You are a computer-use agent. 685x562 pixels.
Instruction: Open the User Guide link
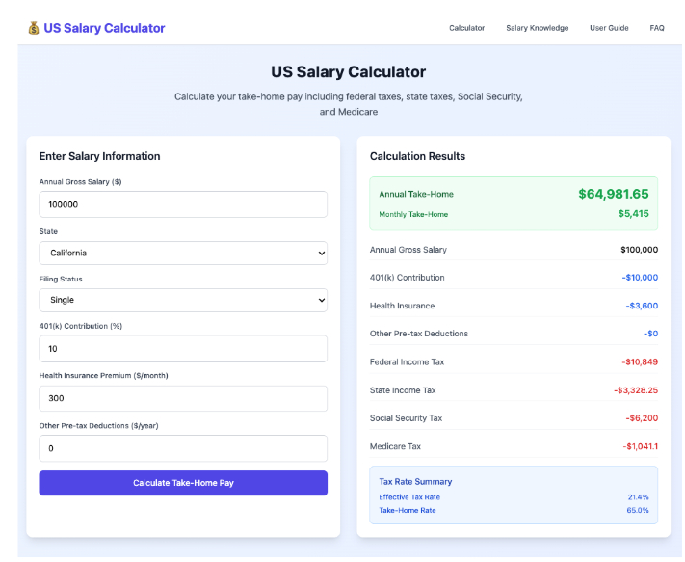[609, 28]
